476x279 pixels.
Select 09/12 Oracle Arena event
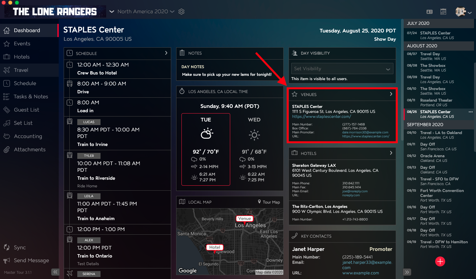(439, 158)
